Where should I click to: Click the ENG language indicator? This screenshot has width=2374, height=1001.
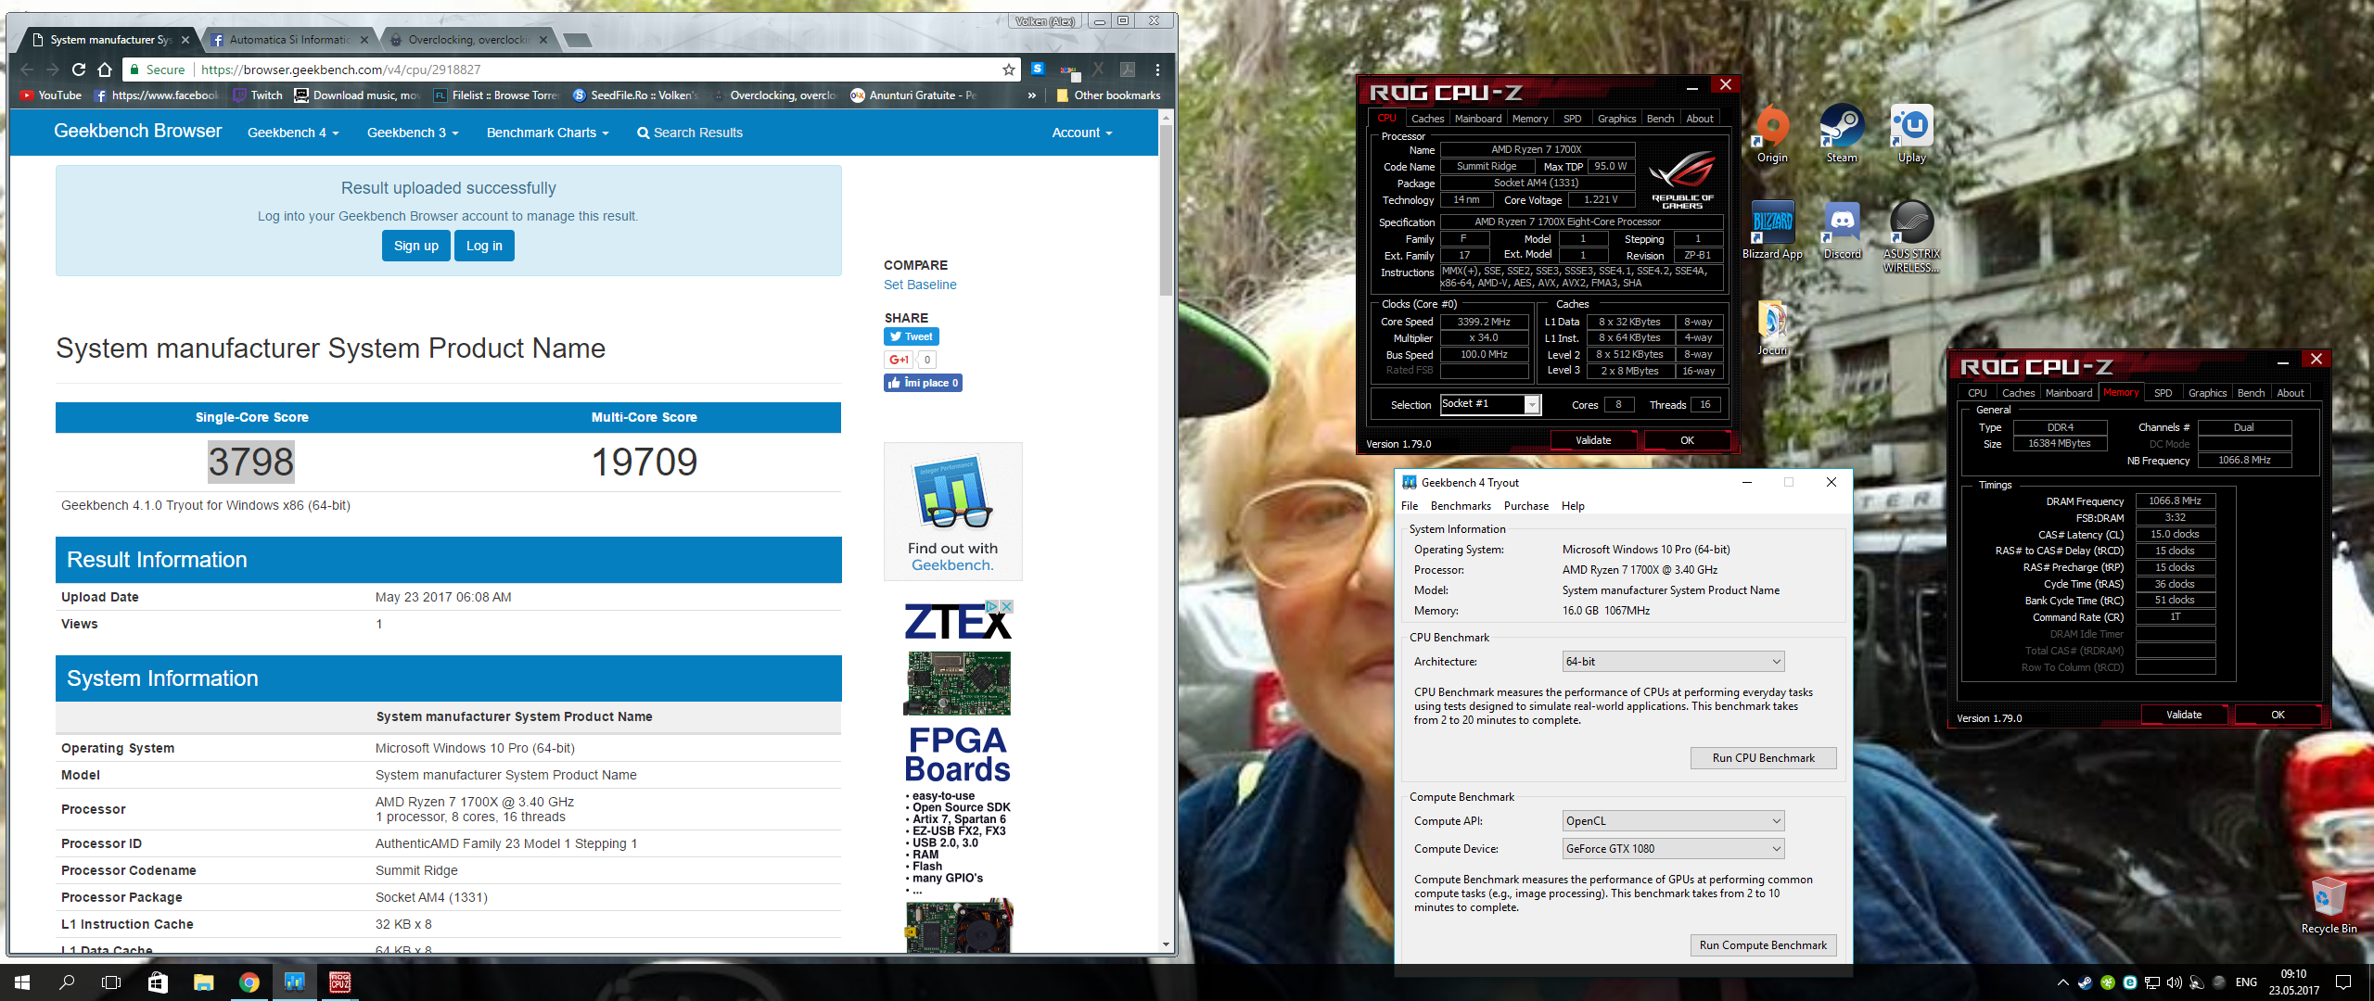pos(2246,982)
